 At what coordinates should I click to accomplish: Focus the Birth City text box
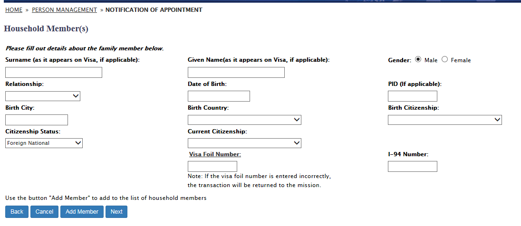[x=37, y=120]
